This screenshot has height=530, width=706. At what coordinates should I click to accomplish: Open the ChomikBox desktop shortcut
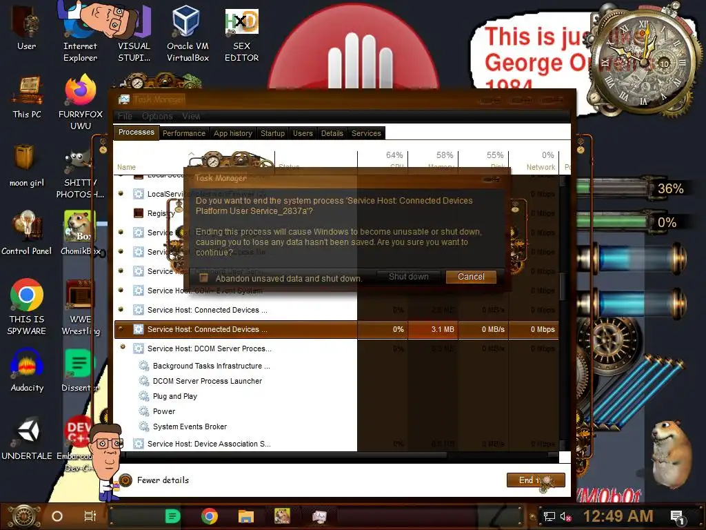(81, 233)
